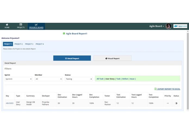Click the vertical scrollbar thumb

(188, 71)
